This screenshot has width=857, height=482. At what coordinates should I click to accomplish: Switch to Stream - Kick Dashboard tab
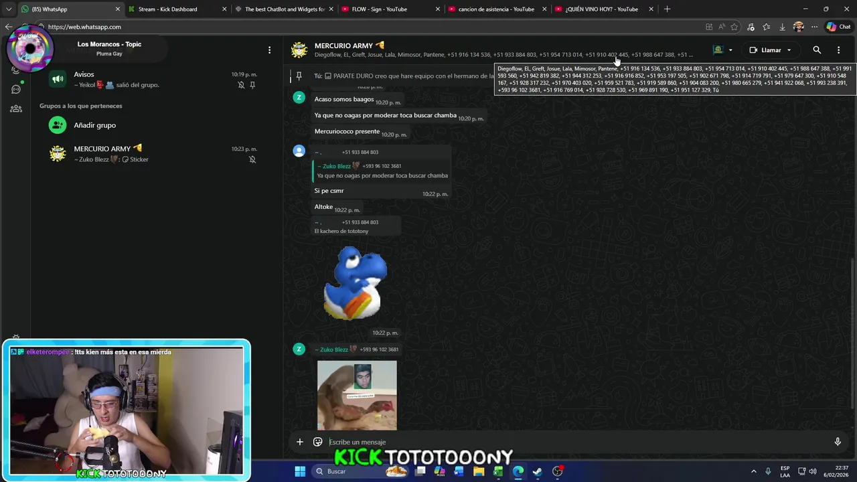(x=177, y=9)
